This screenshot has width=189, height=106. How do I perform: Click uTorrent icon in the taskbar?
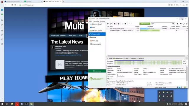31,104
